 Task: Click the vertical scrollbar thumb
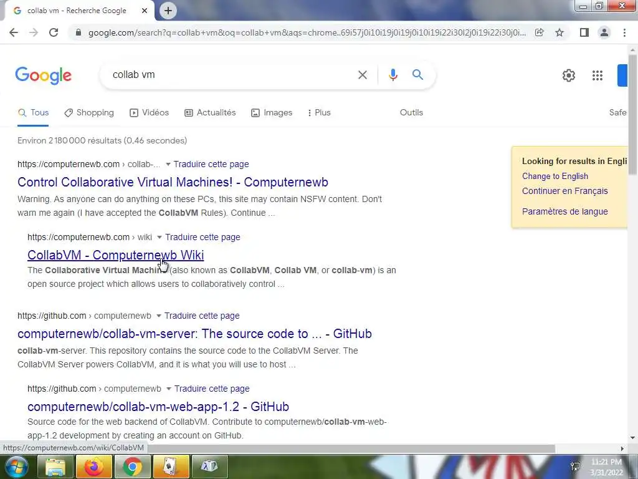pos(632,114)
